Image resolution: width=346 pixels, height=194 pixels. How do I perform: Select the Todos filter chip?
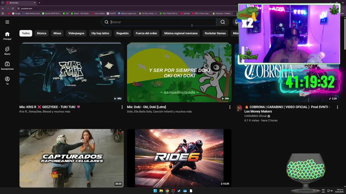point(26,33)
